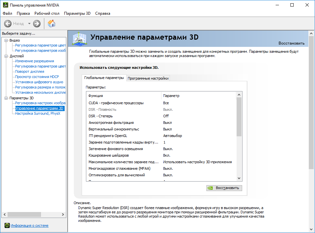Click Использовать настройку 3D-приложения value

pos(198,162)
